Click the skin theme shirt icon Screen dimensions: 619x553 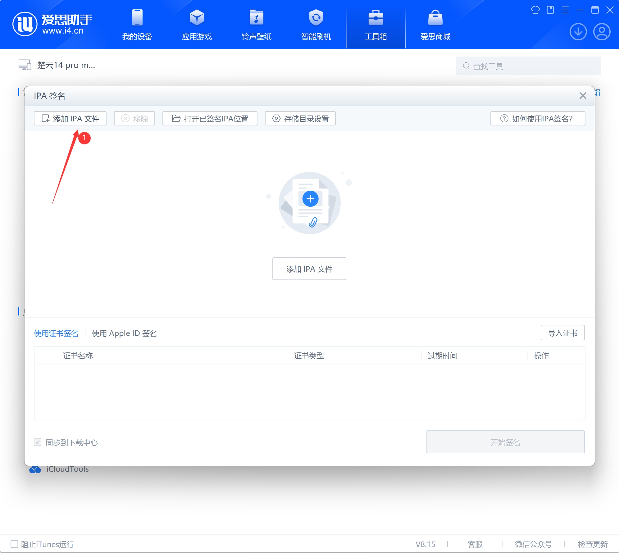pos(535,10)
